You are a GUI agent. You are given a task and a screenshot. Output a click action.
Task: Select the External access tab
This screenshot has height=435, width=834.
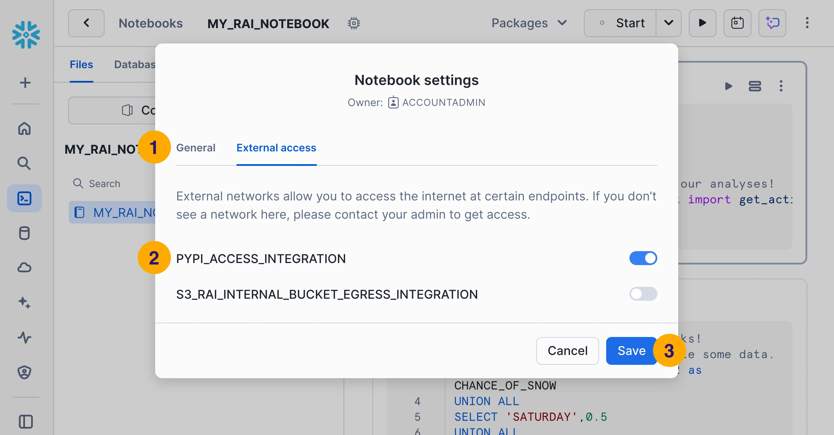coord(276,148)
